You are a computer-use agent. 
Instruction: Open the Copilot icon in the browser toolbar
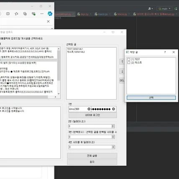[x=50, y=14]
